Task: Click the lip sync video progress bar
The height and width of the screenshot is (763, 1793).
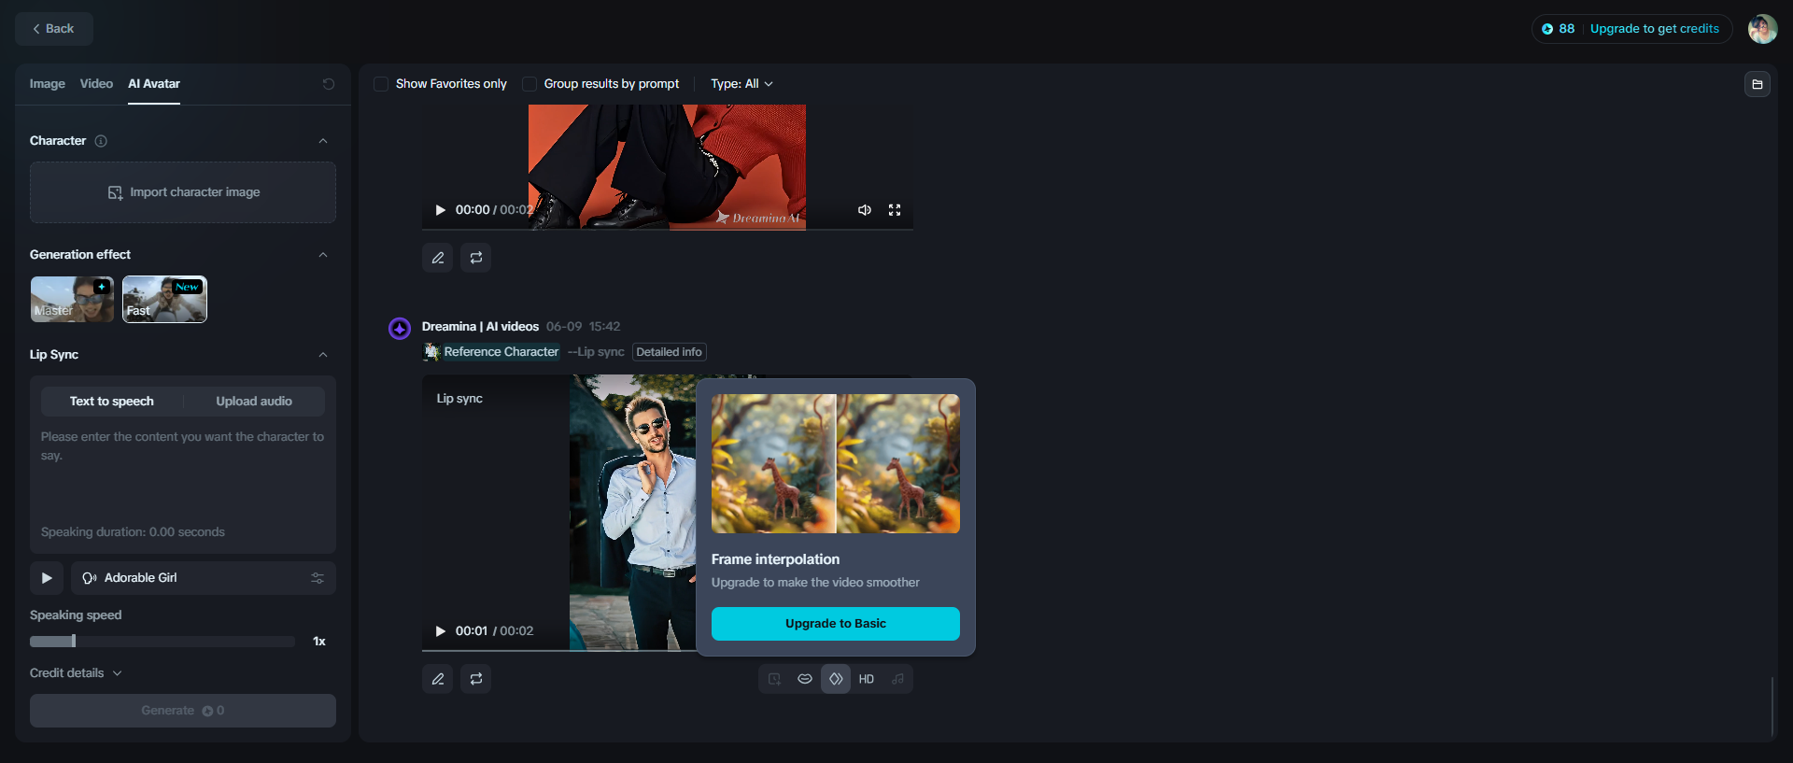Action: (560, 650)
